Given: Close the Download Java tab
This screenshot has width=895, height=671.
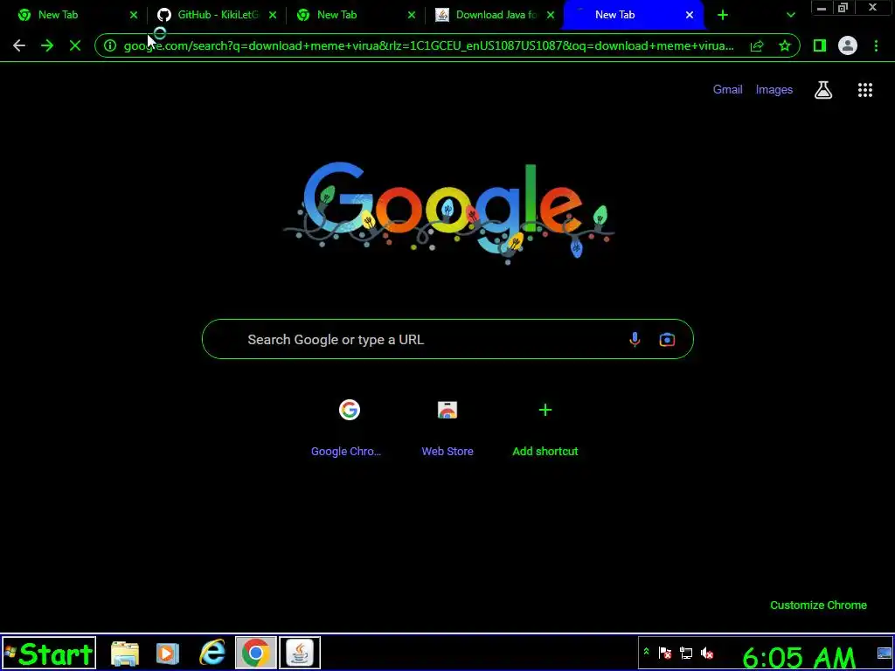Looking at the screenshot, I should (x=551, y=15).
